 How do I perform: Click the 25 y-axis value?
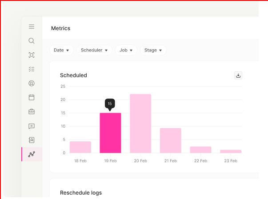point(63,86)
